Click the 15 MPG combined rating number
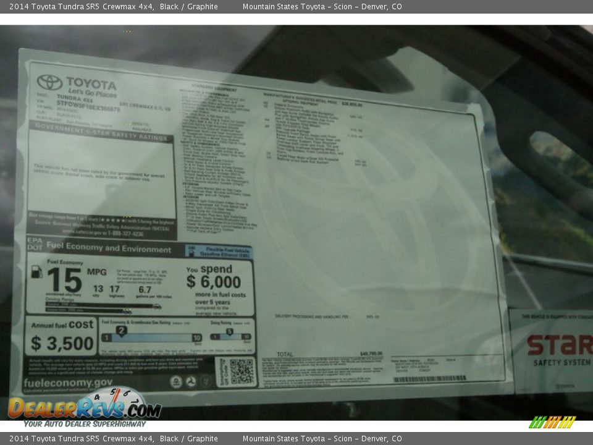Image resolution: width=593 pixels, height=445 pixels. 64,281
